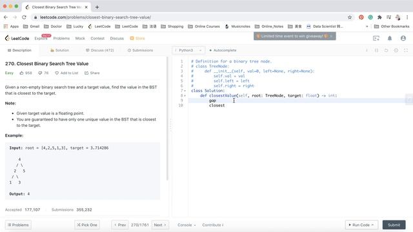This screenshot has height=232, width=413.
Task: Open the LeetCode account avatar menu
Action: [x=403, y=39]
